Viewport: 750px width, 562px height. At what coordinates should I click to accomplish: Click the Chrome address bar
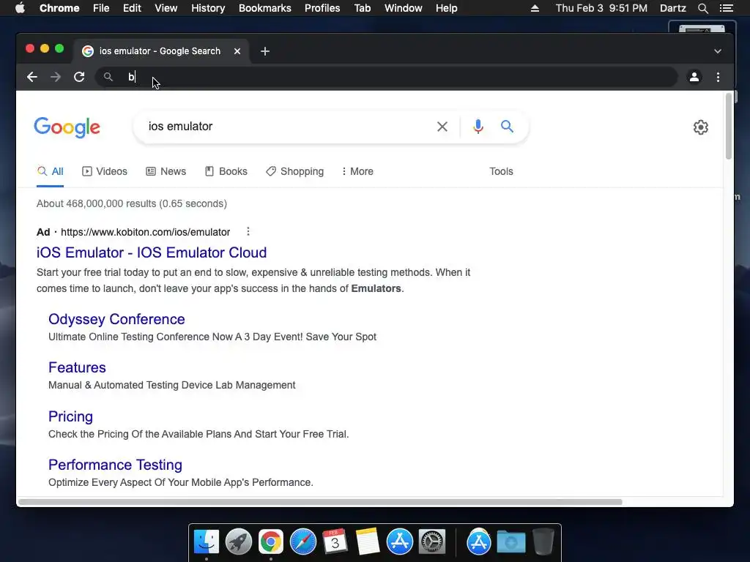(387, 77)
